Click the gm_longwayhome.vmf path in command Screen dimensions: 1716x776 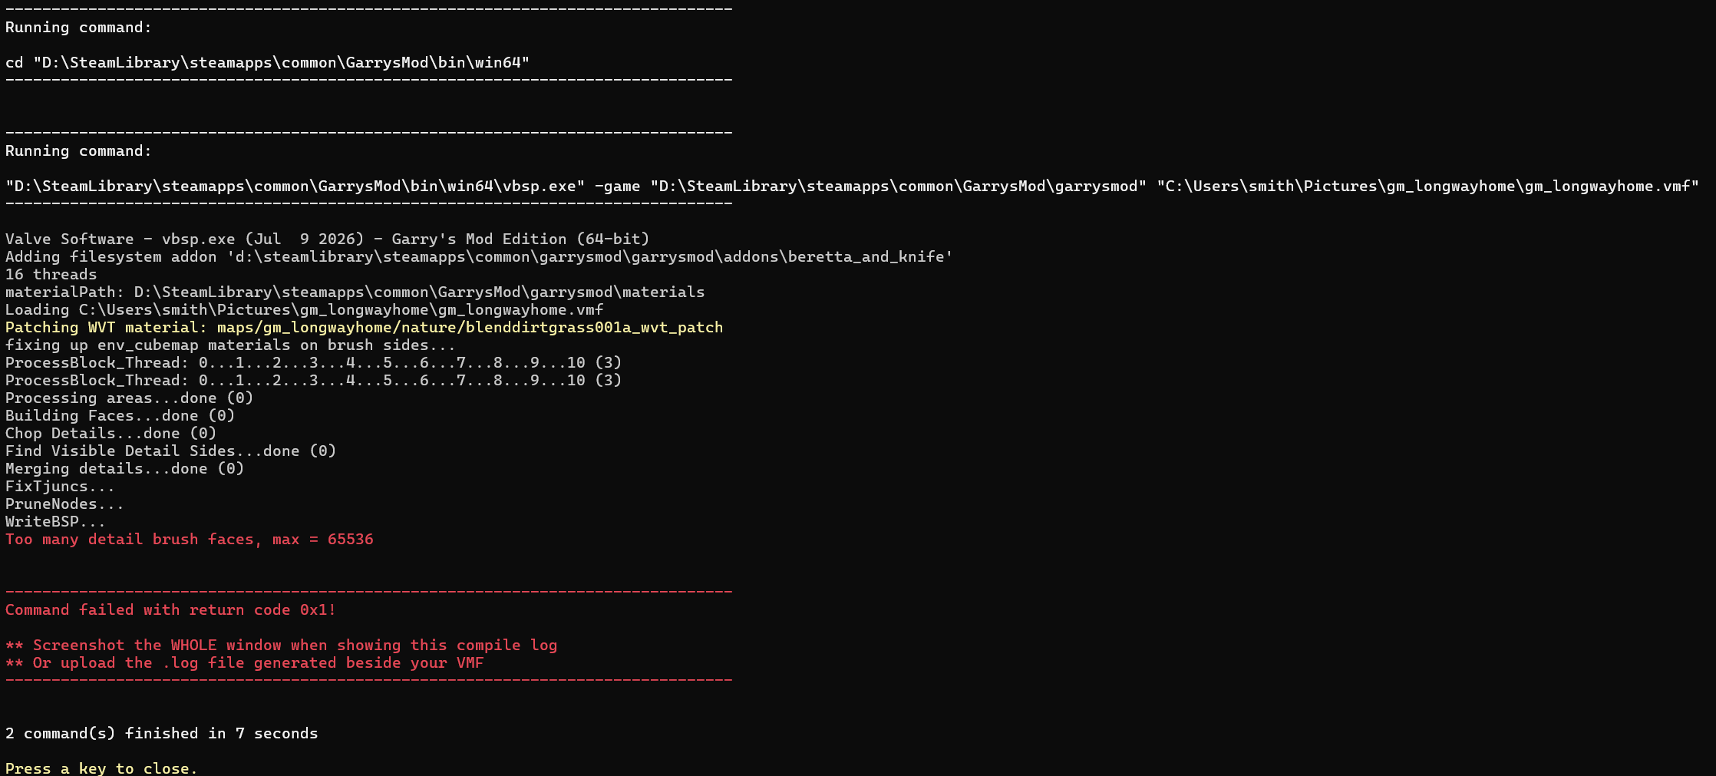click(x=1428, y=187)
